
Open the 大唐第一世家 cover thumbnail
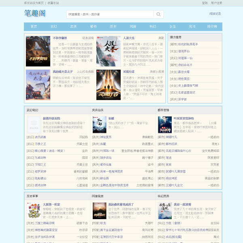click(x=34, y=211)
